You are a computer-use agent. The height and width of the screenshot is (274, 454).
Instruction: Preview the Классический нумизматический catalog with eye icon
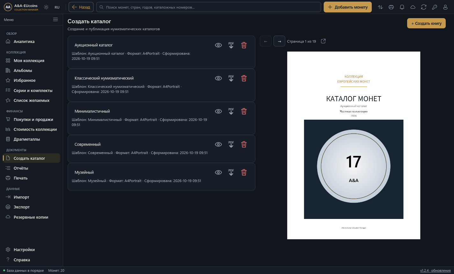click(218, 78)
